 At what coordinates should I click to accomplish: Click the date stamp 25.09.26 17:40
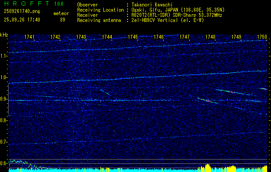click(x=22, y=20)
